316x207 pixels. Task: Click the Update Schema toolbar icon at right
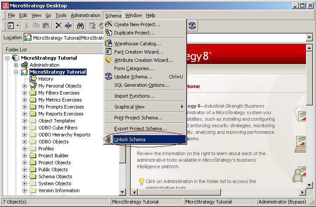point(192,26)
